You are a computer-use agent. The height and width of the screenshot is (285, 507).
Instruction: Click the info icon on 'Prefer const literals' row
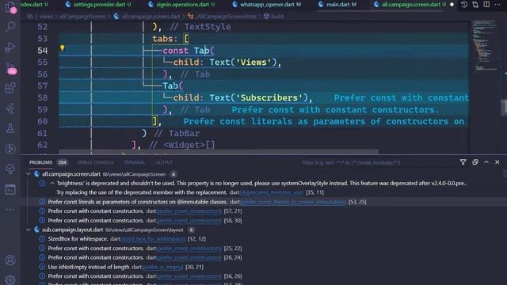42,202
